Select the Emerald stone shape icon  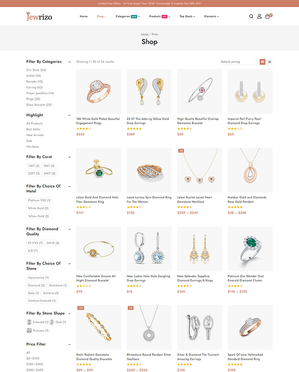pyautogui.click(x=29, y=322)
